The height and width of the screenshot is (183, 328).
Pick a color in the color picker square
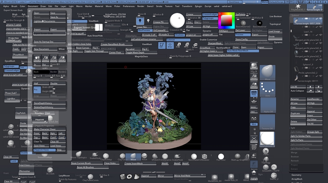227,20
